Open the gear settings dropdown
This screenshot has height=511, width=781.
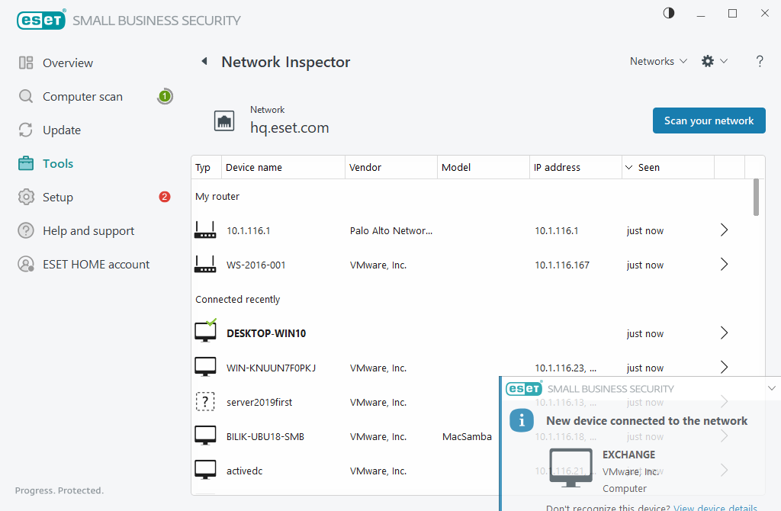click(x=714, y=61)
